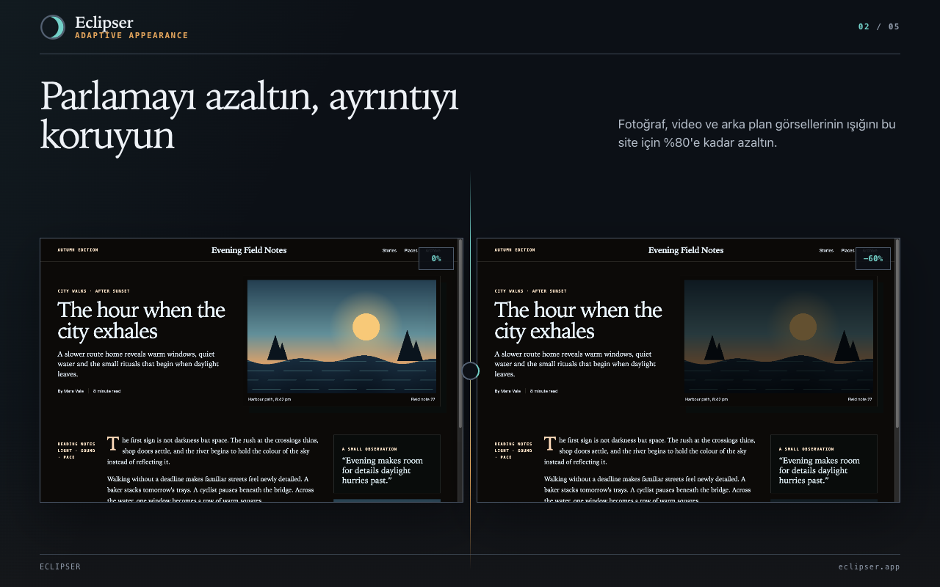Click "AUTUMN EDITION" label in −60% preview
The image size is (940, 587).
[x=515, y=250]
